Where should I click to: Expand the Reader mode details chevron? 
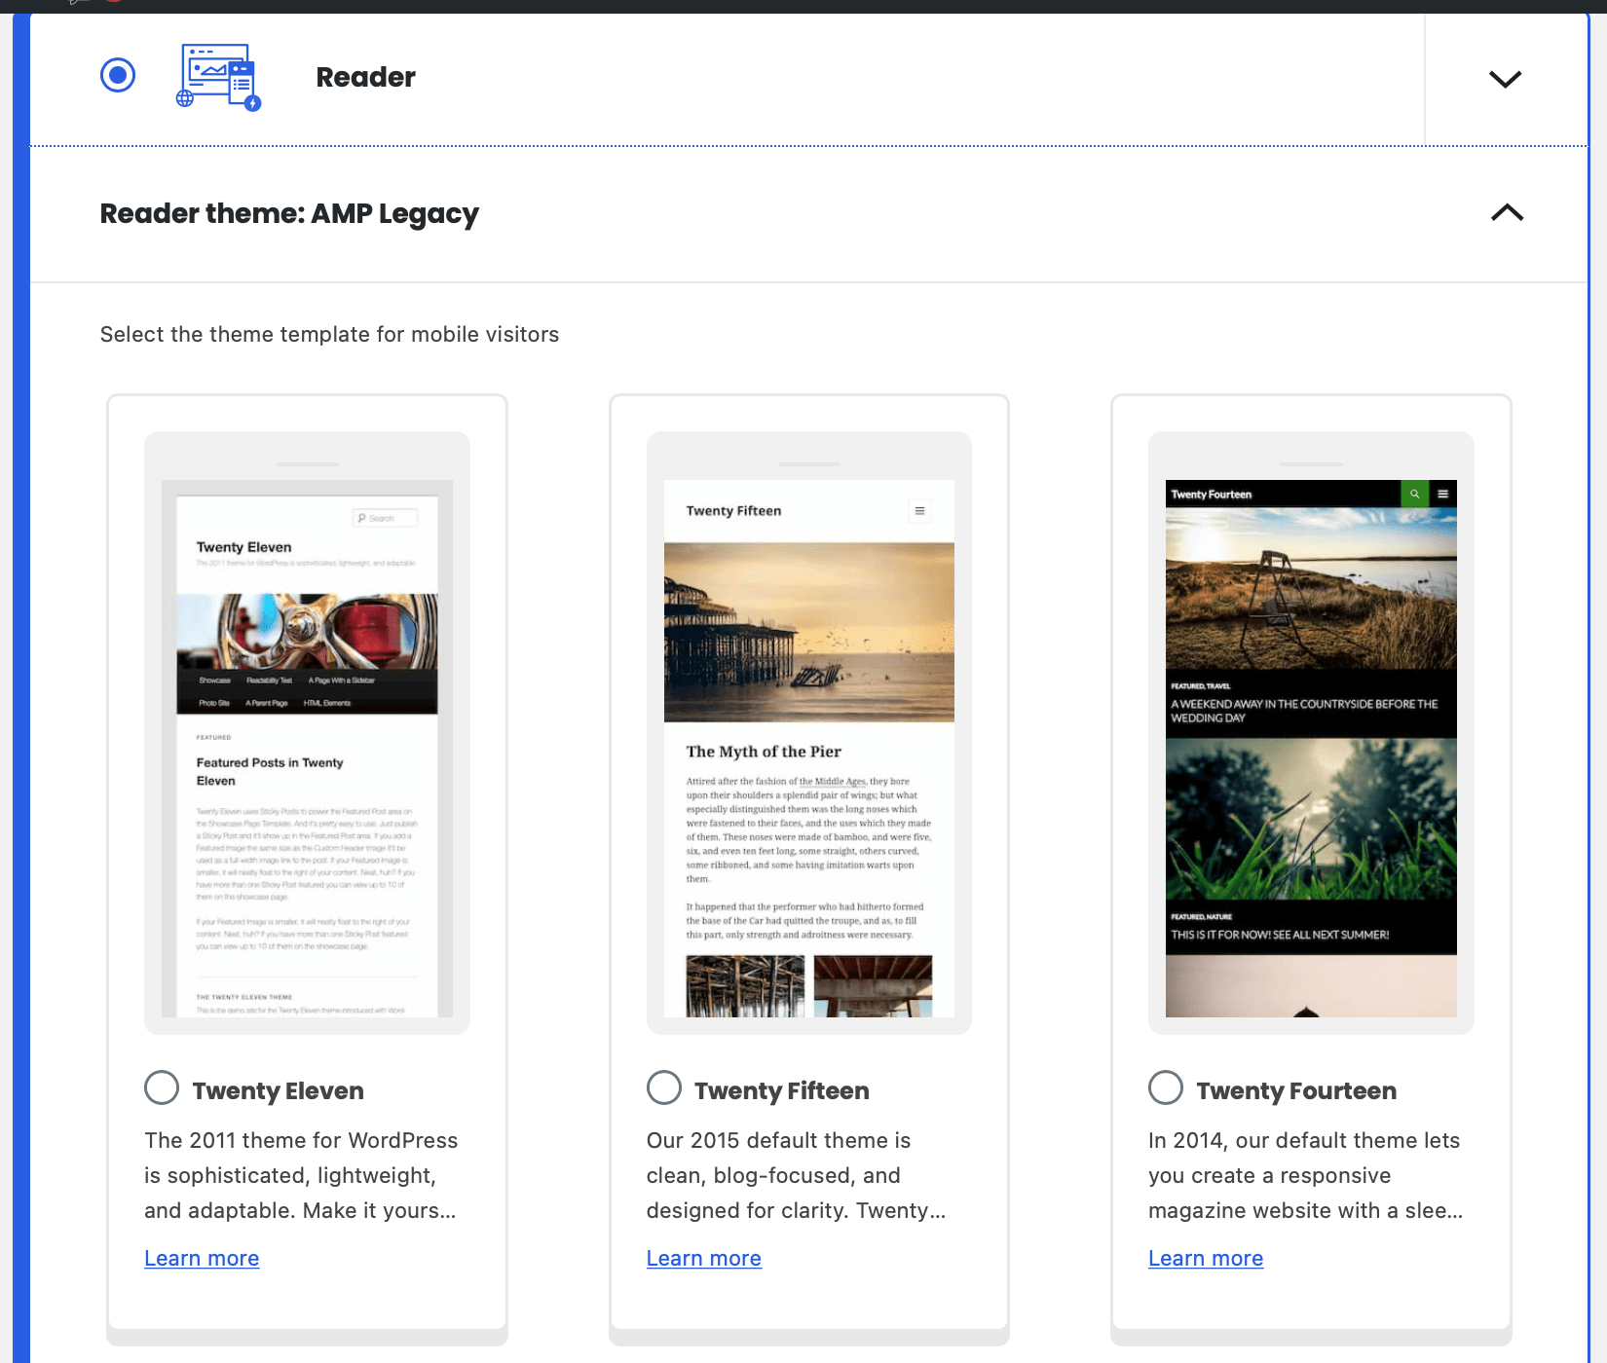(x=1505, y=79)
